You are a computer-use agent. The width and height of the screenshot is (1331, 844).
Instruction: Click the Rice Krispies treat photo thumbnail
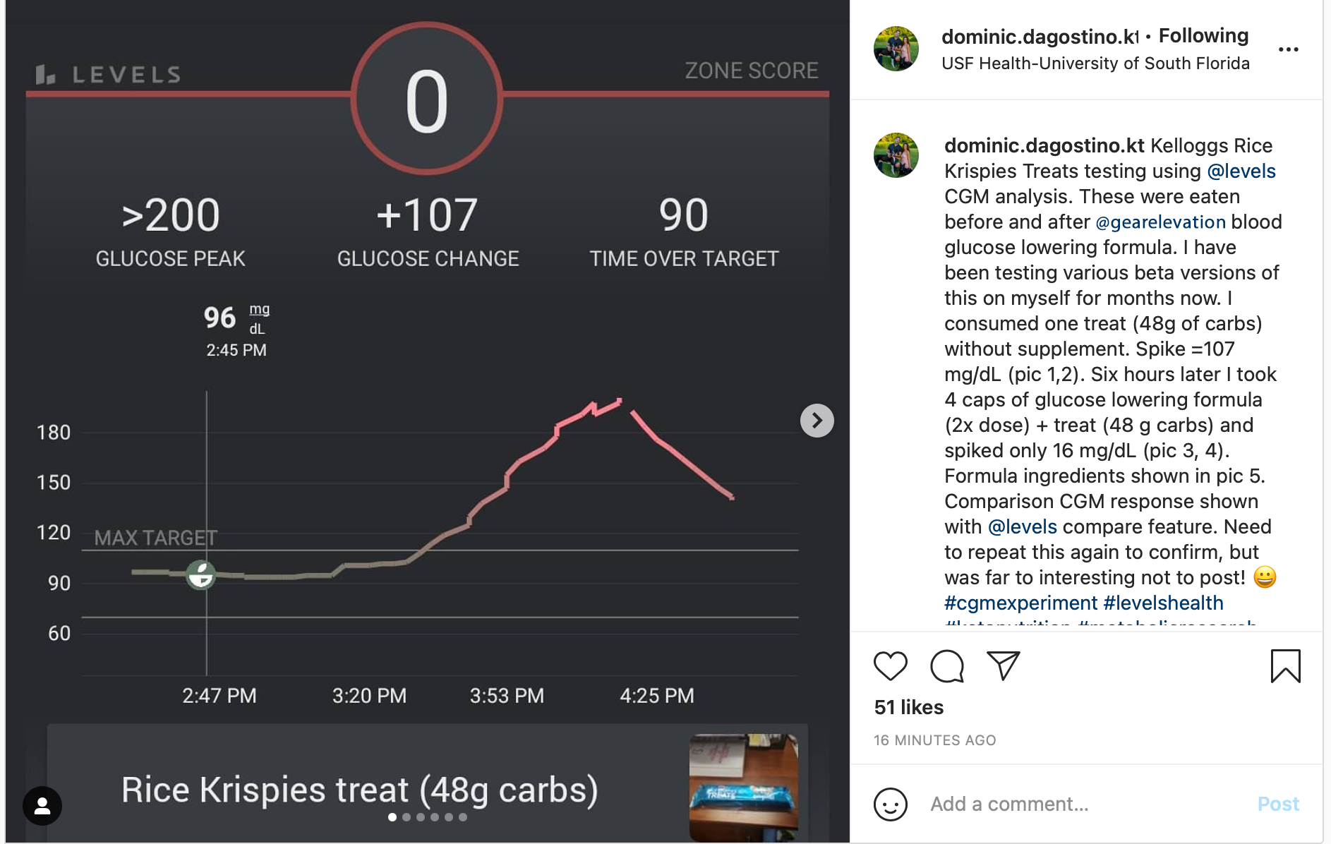click(744, 787)
